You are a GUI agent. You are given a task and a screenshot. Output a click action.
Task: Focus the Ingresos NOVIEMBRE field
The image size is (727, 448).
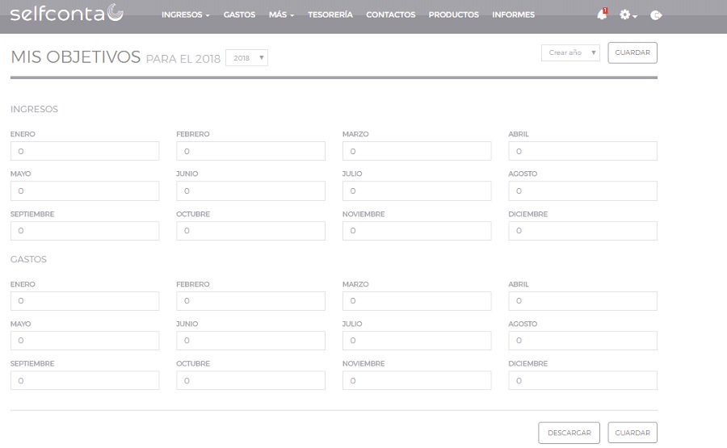point(417,231)
